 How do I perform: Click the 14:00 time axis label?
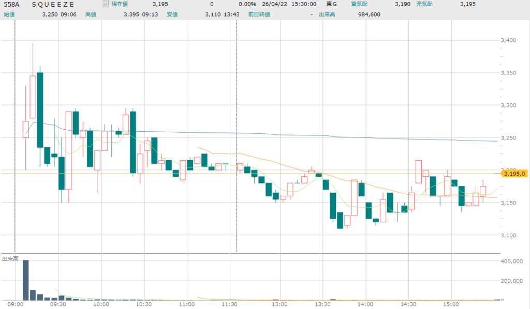pos(365,305)
